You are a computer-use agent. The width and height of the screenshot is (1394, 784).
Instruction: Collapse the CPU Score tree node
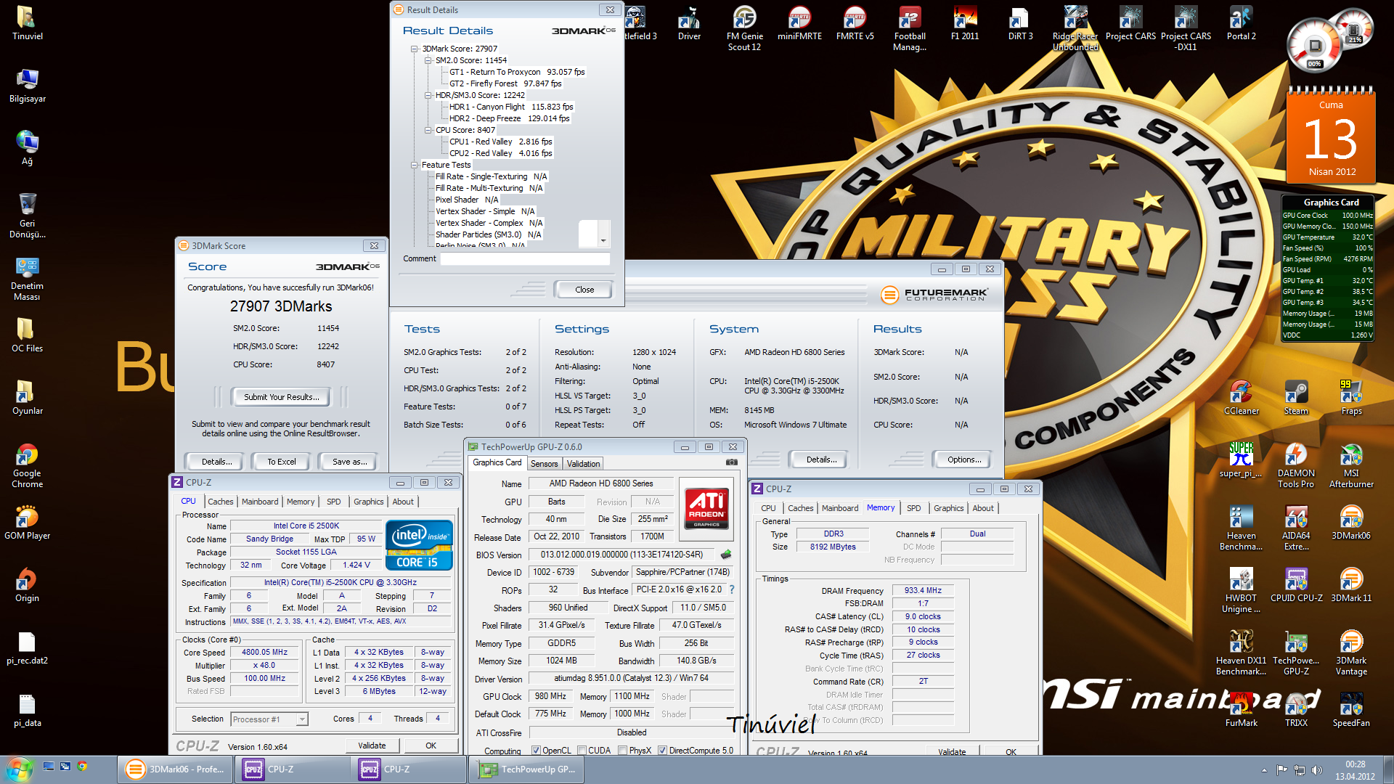pyautogui.click(x=428, y=130)
